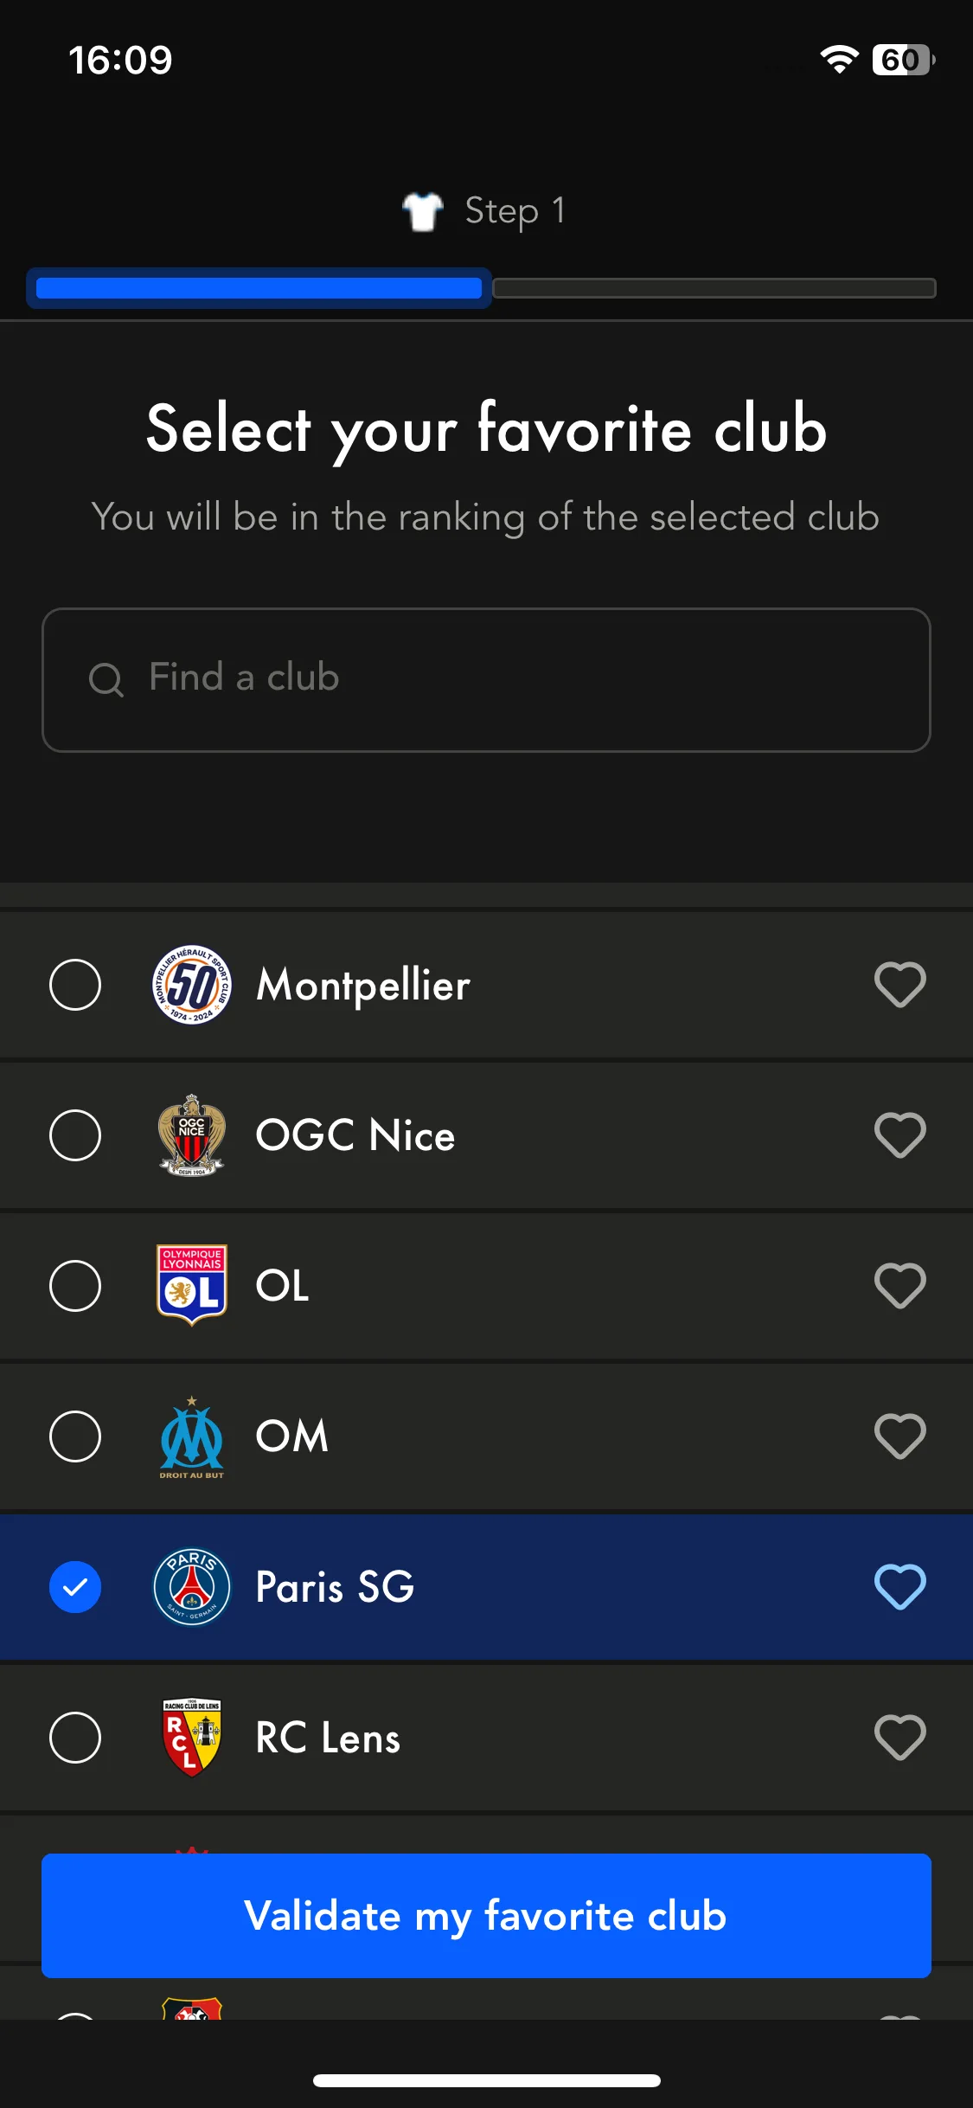Tap the heart icon for RC Lens
The image size is (973, 2108).
(x=899, y=1738)
